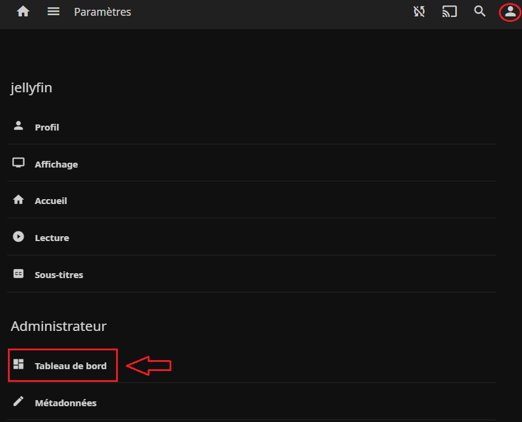Click the user account icon in the top-right corner
The image size is (522, 422).
(x=510, y=12)
